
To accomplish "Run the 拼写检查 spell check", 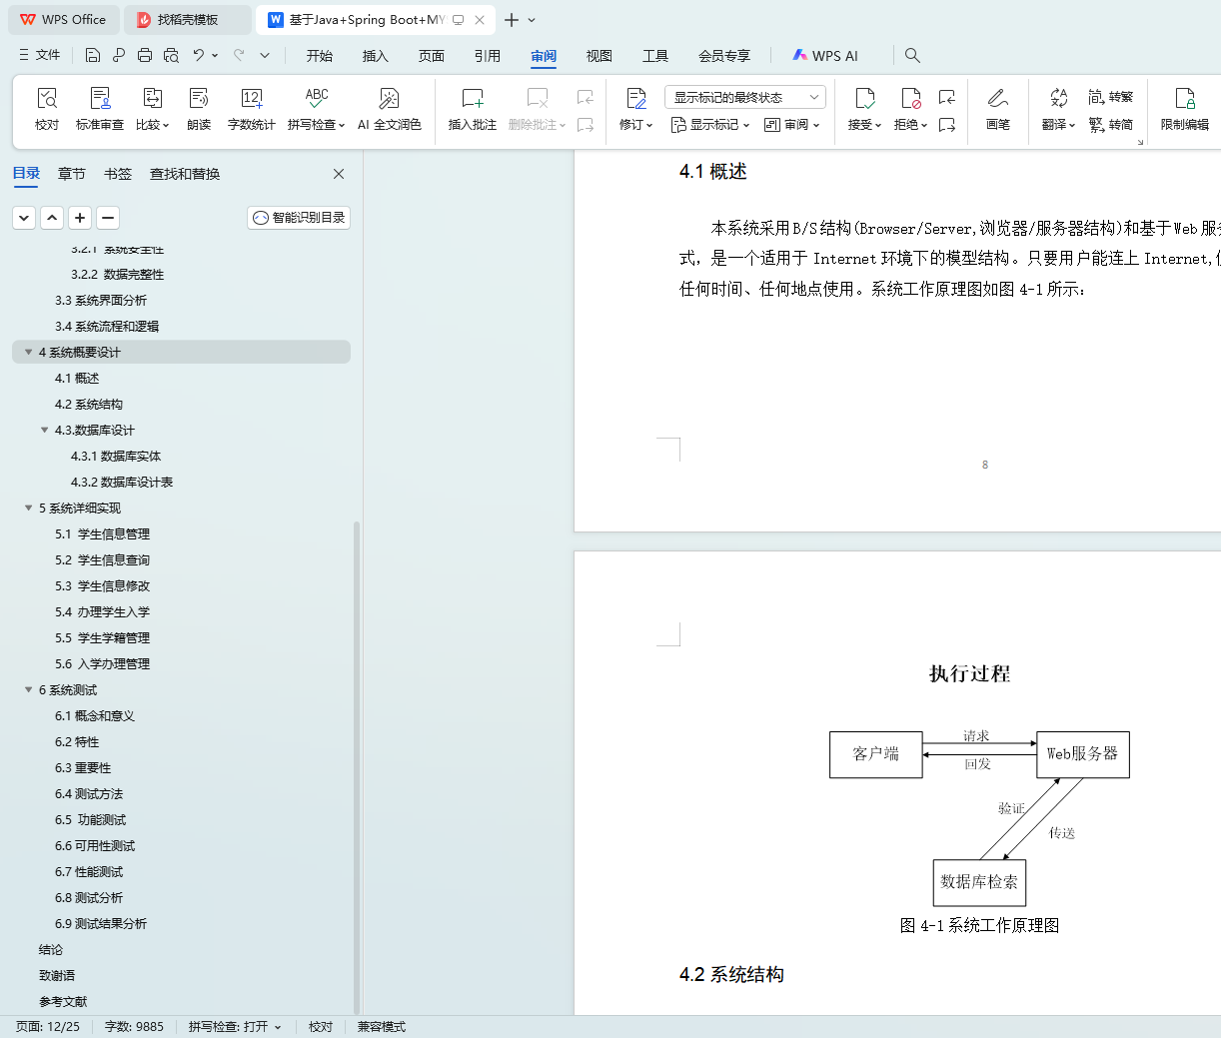I will point(316,109).
